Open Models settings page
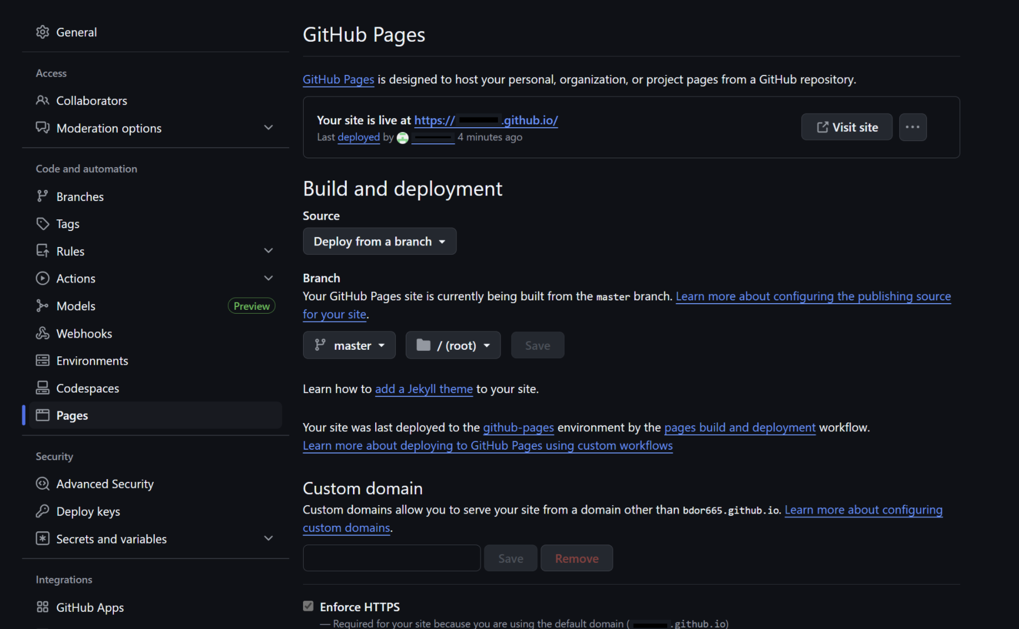1019x629 pixels. click(76, 306)
